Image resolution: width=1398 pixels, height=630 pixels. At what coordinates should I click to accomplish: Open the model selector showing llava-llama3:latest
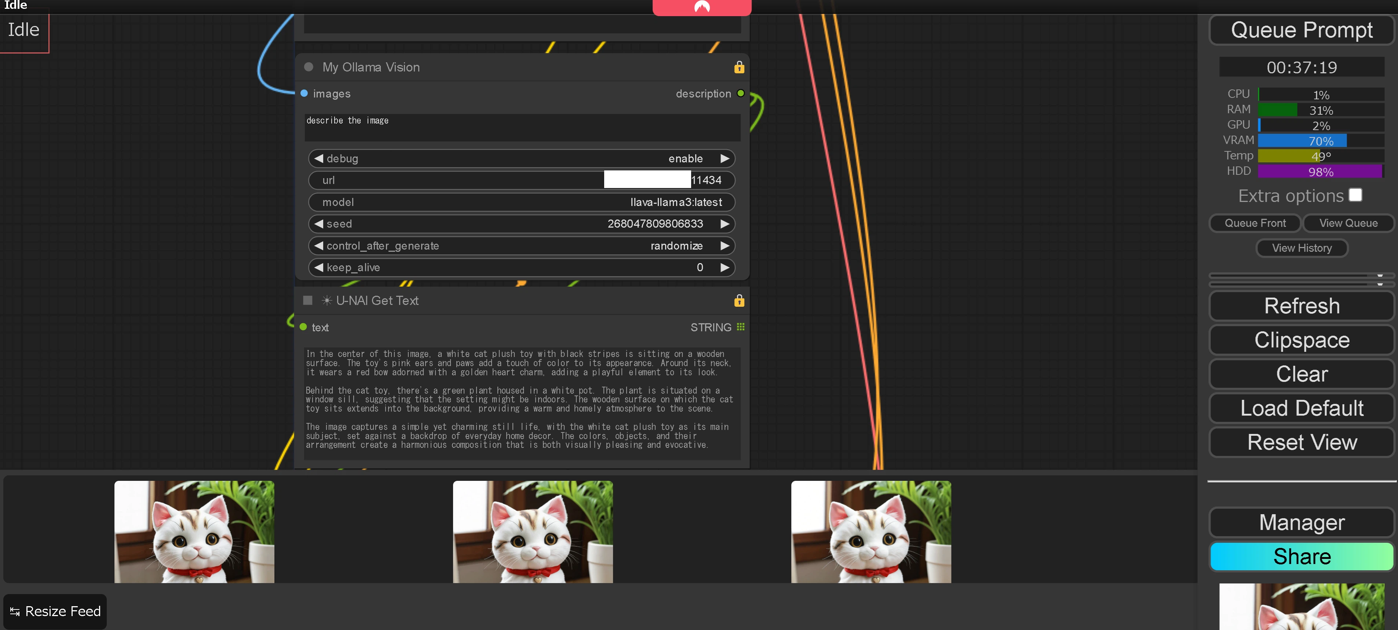click(522, 202)
